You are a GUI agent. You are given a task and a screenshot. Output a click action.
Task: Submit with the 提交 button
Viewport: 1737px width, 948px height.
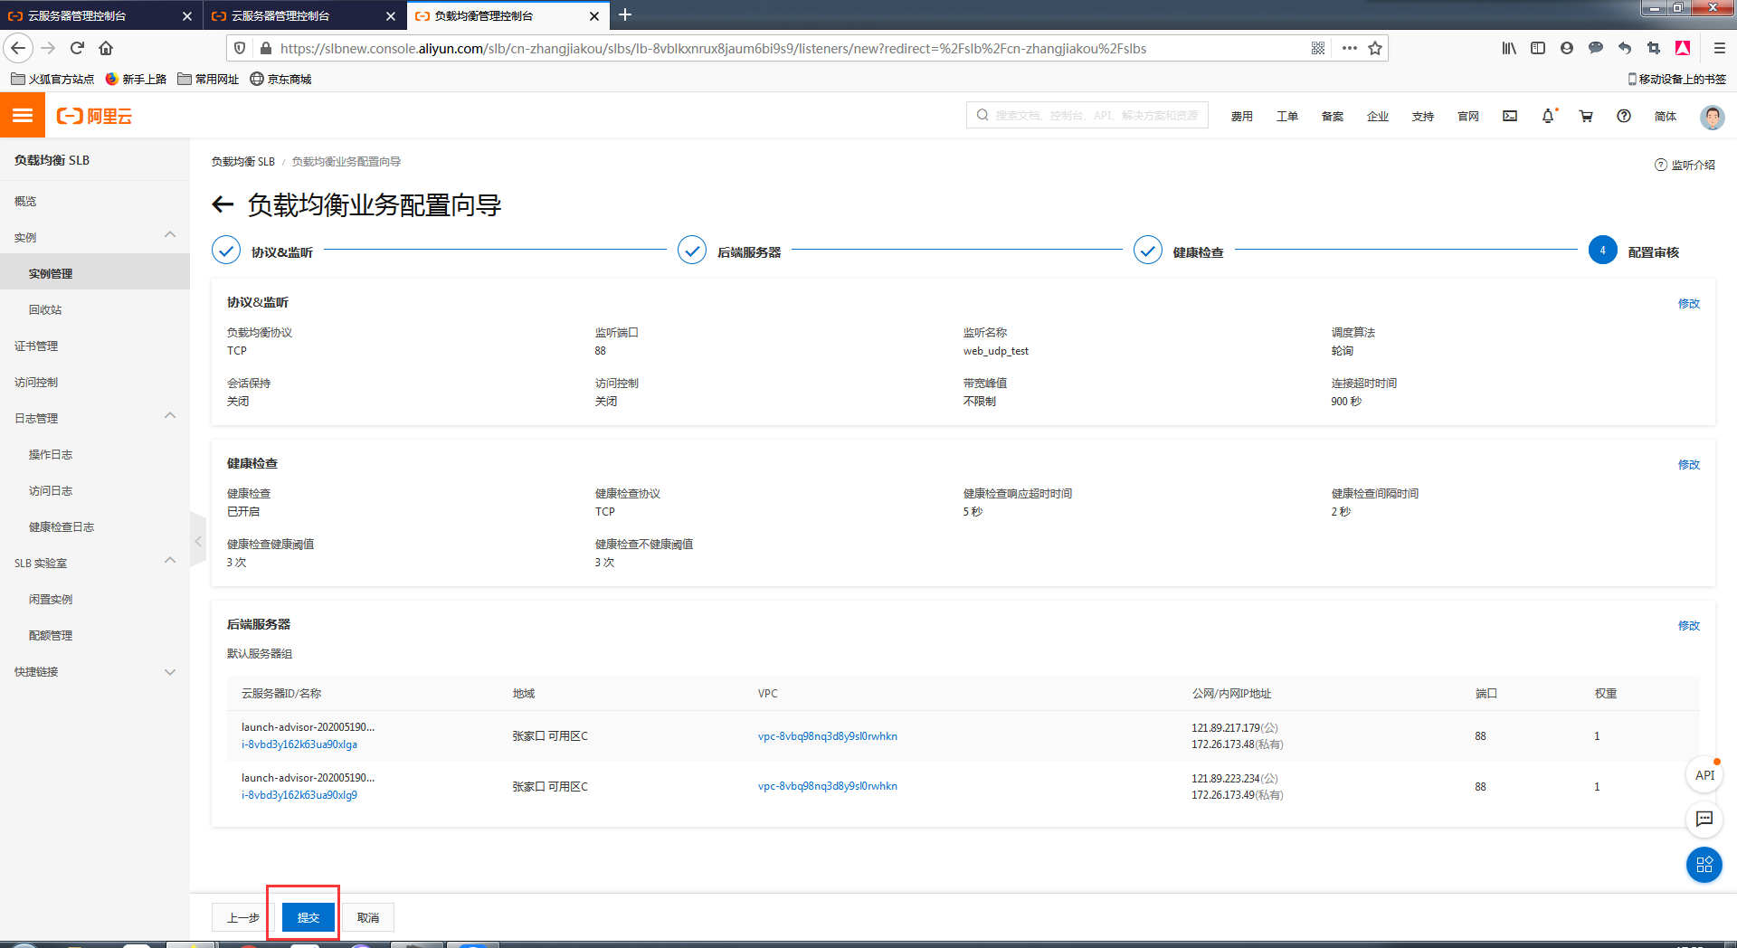307,916
